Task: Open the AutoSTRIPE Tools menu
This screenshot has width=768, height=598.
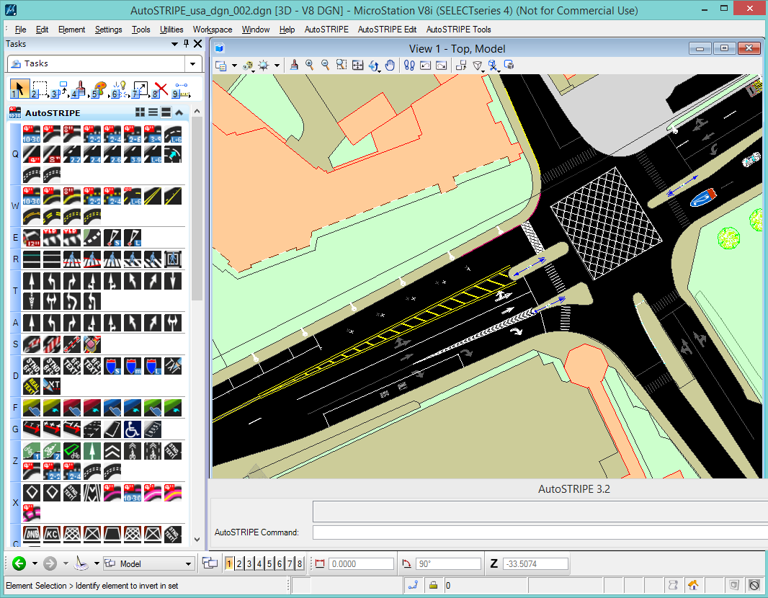Action: pos(458,30)
